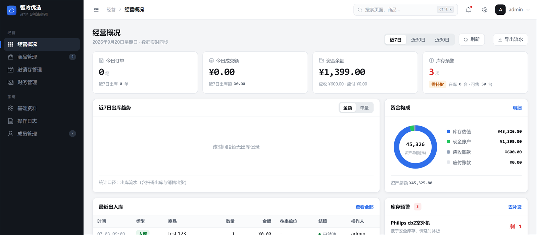Click the donut chart showing 45,326

[416, 147]
